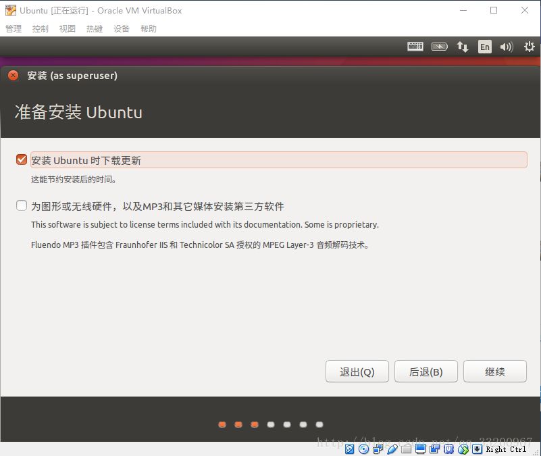Click the VirtualBox display monitor icon
Viewport: 541px width, 456px height.
(420, 449)
